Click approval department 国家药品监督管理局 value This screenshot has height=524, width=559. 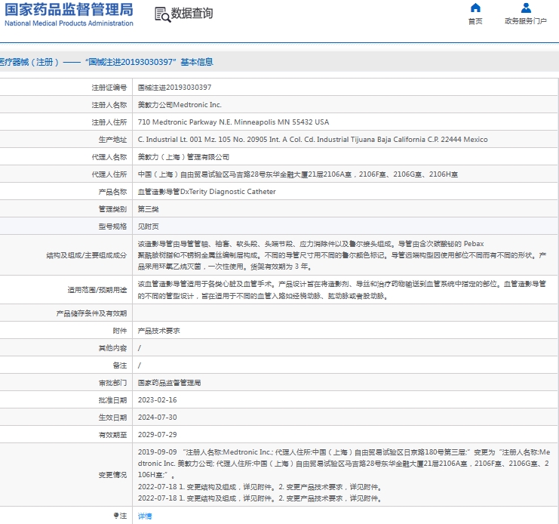tap(169, 383)
